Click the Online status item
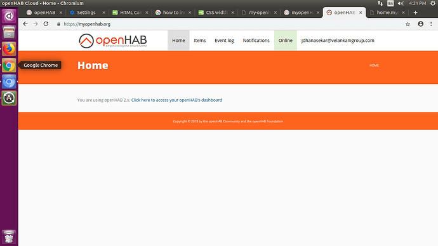Viewport: 438px width, 246px height. pos(285,40)
